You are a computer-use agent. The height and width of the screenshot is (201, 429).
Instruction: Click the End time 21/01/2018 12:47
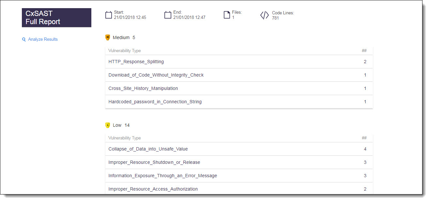coord(189,18)
